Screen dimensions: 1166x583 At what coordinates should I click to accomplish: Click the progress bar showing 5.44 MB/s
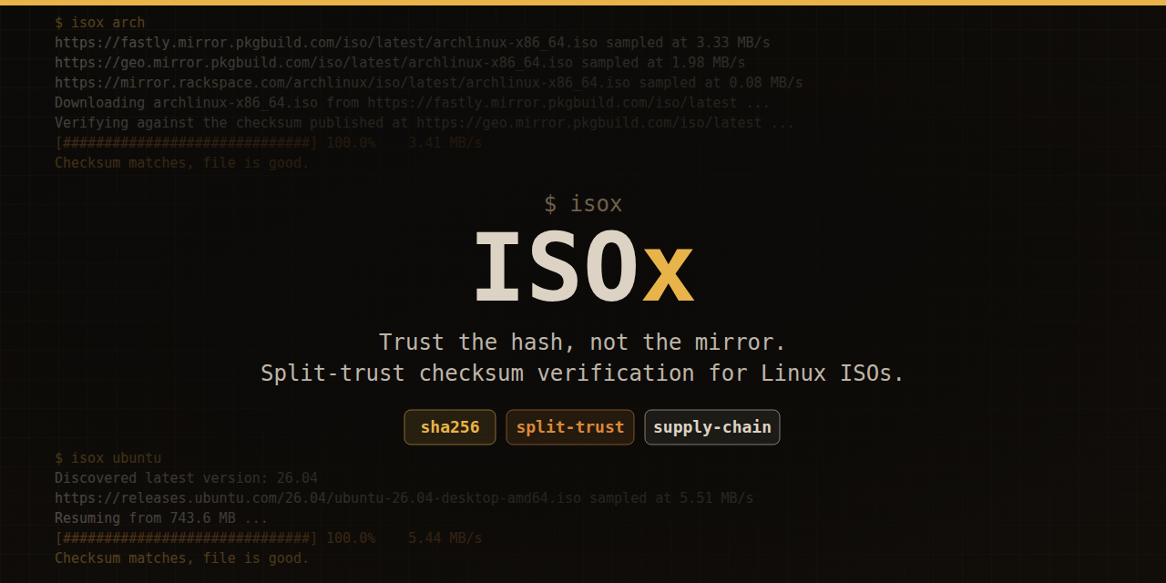(x=269, y=538)
